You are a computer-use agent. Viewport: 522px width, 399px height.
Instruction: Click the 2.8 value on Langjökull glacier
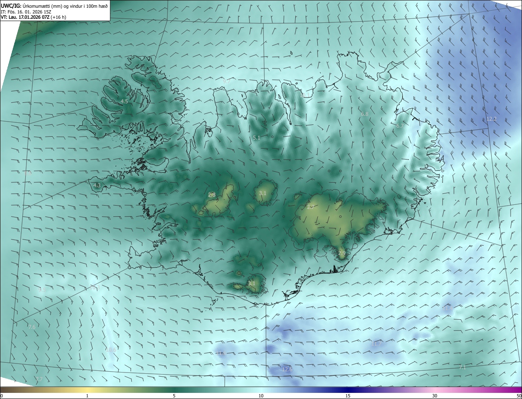coord(212,195)
